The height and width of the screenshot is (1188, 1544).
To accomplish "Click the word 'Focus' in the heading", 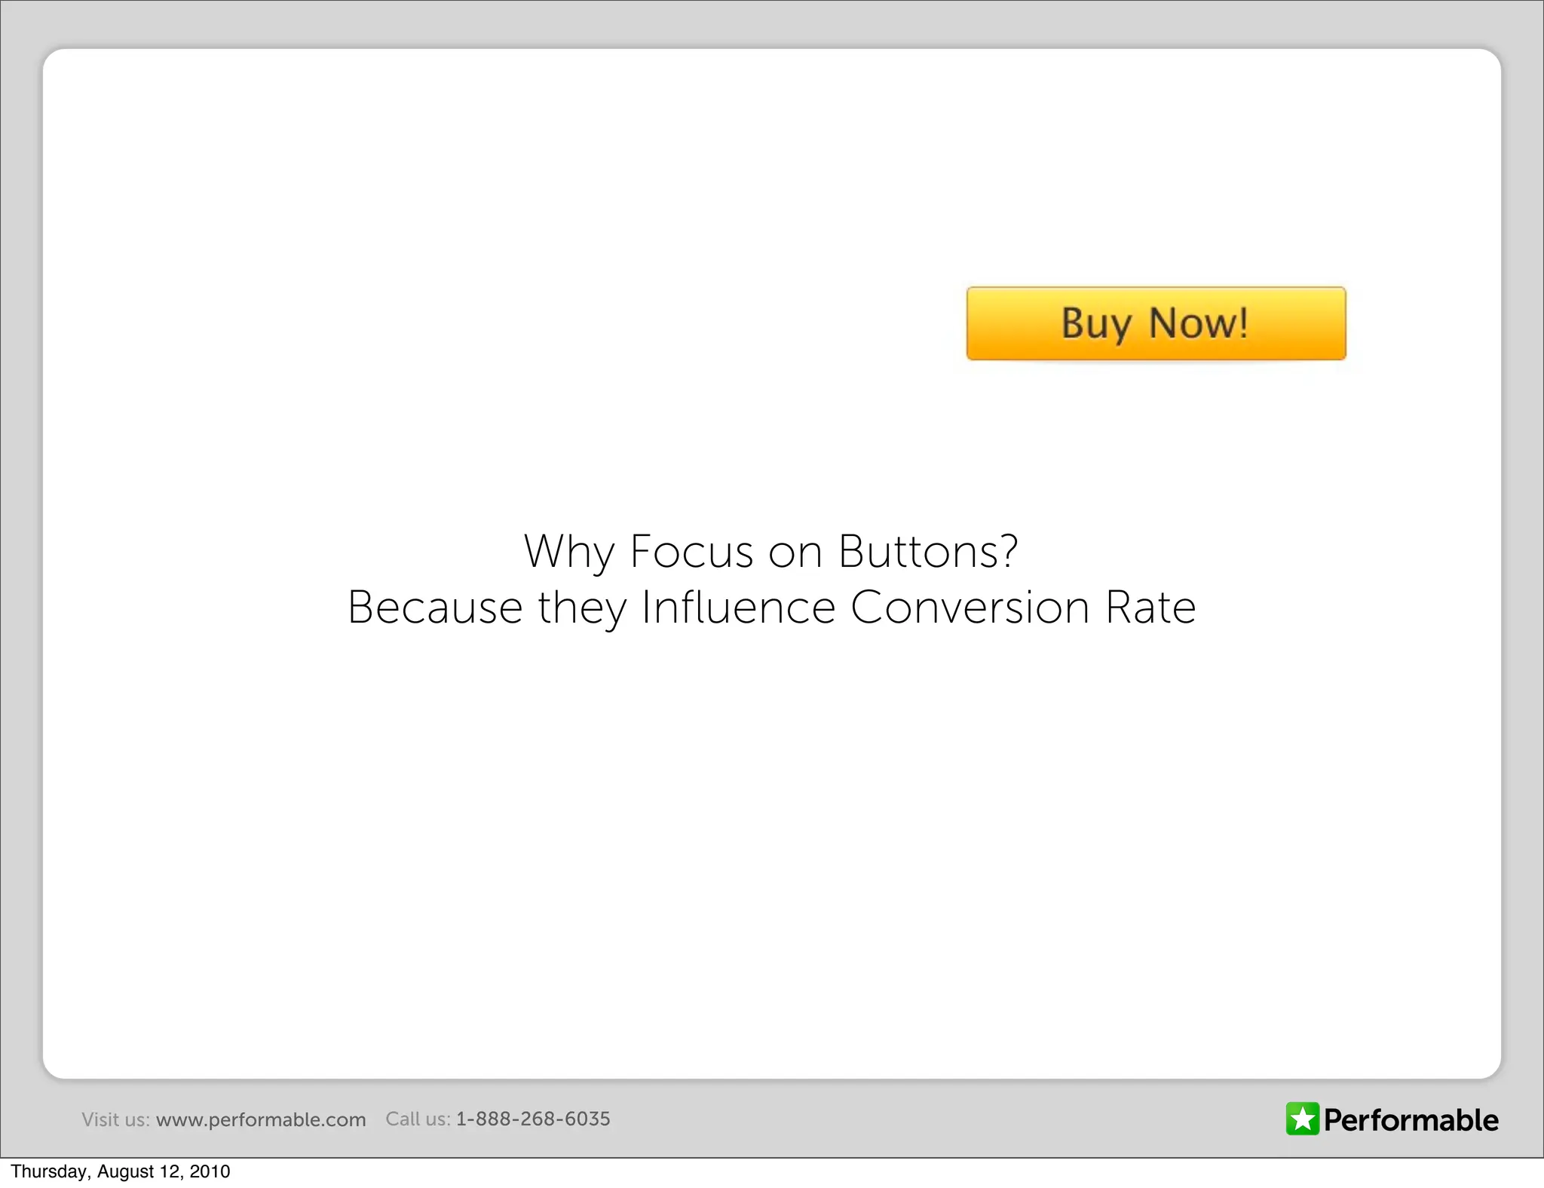I will coord(691,551).
